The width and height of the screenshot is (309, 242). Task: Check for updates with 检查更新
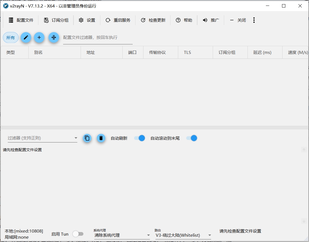click(153, 20)
